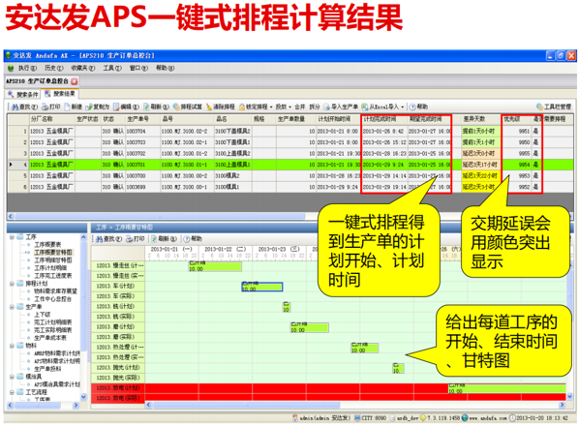The image size is (579, 427).
Task: Switch to the 搜索条件 tab
Action: coord(23,95)
